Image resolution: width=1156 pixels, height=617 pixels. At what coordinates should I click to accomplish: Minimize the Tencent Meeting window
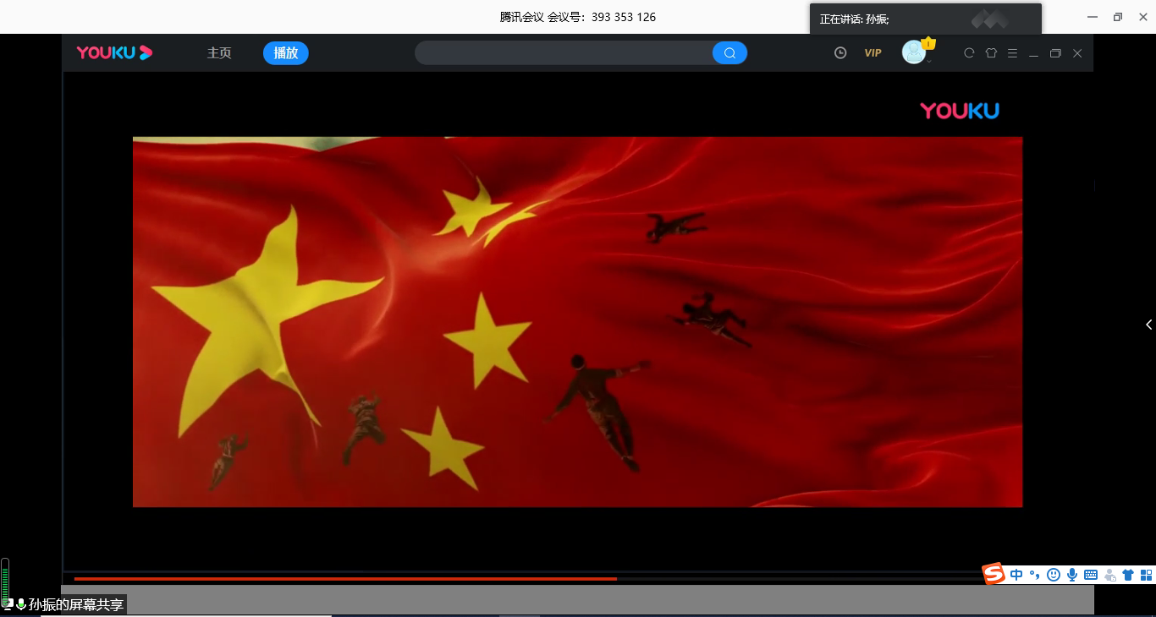[x=1093, y=17]
